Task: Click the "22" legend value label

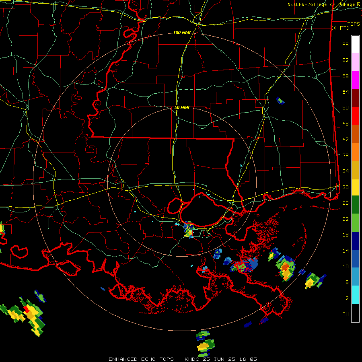Action: click(x=346, y=219)
